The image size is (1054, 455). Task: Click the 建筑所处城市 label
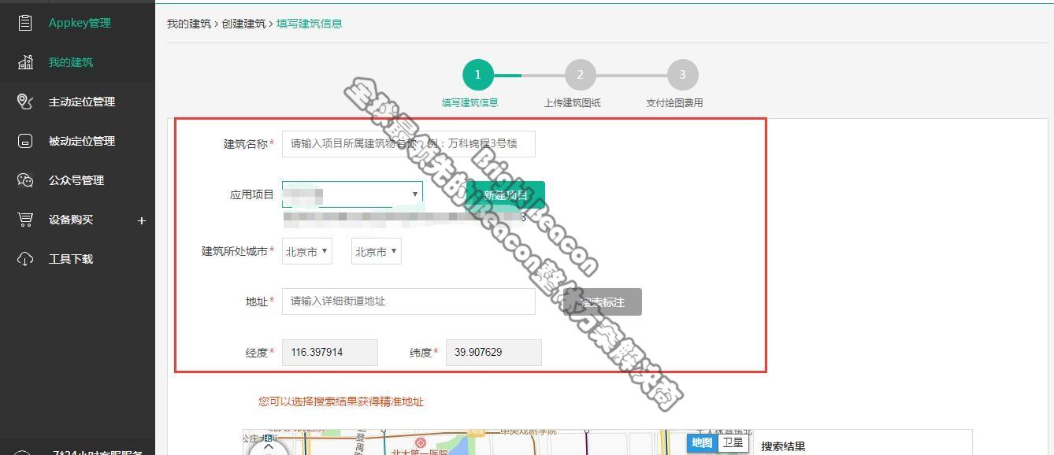(x=235, y=251)
